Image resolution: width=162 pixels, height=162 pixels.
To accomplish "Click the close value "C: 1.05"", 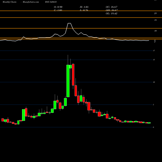I will [x=58, y=10].
